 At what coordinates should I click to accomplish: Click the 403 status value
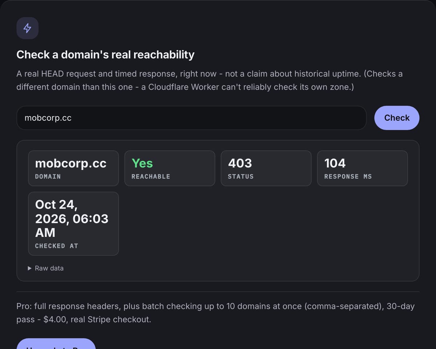[x=240, y=163]
